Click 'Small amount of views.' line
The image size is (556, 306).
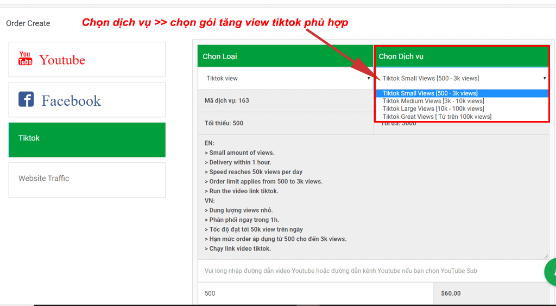(x=239, y=152)
